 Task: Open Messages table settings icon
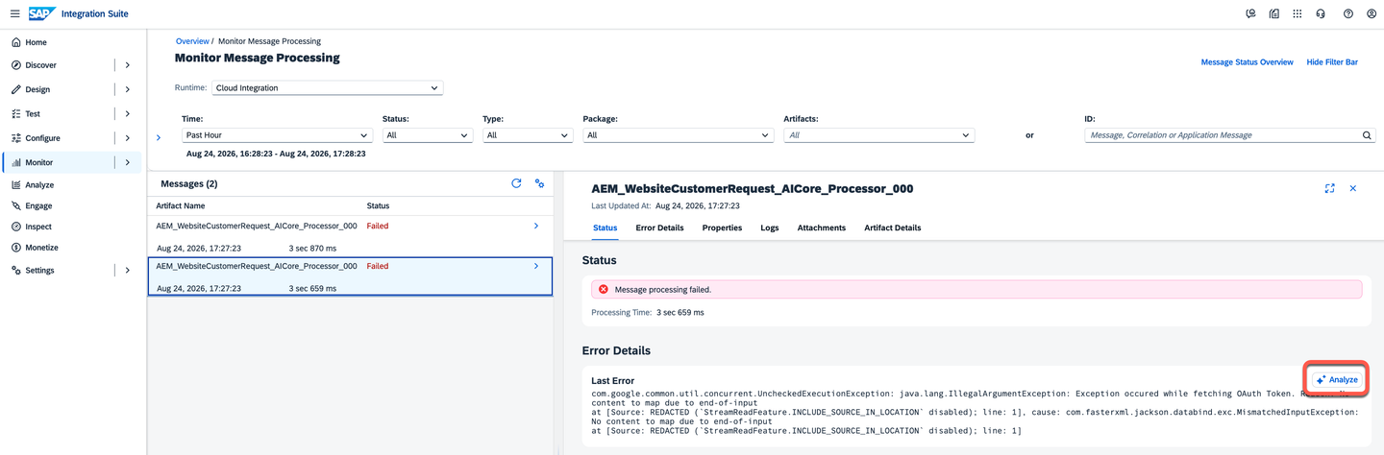540,183
